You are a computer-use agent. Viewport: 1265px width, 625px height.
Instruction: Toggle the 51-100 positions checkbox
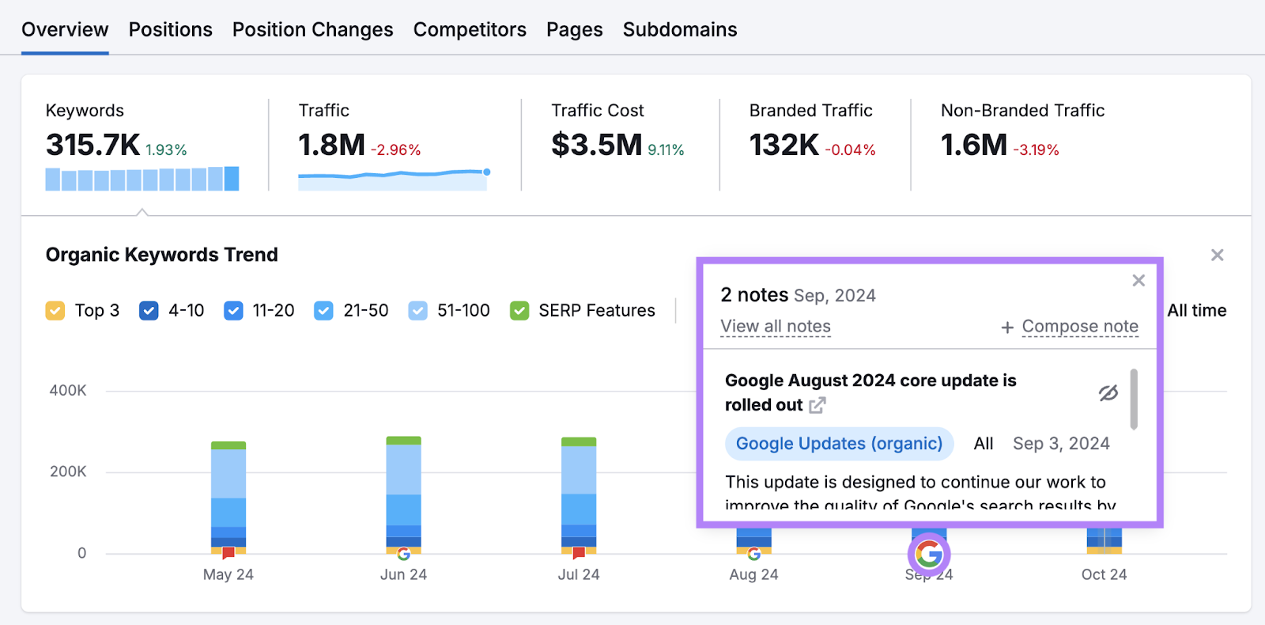(418, 311)
